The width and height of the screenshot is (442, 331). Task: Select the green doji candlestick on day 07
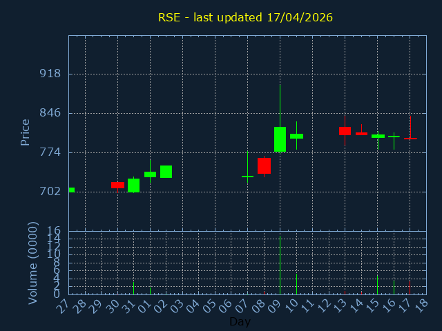pos(247,177)
